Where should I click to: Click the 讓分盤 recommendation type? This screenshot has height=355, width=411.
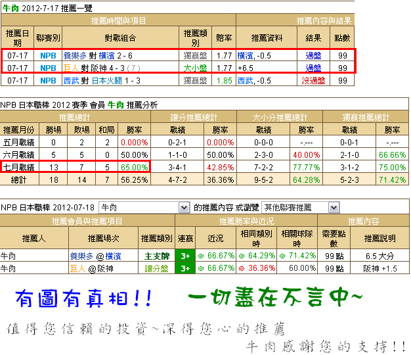157,269
